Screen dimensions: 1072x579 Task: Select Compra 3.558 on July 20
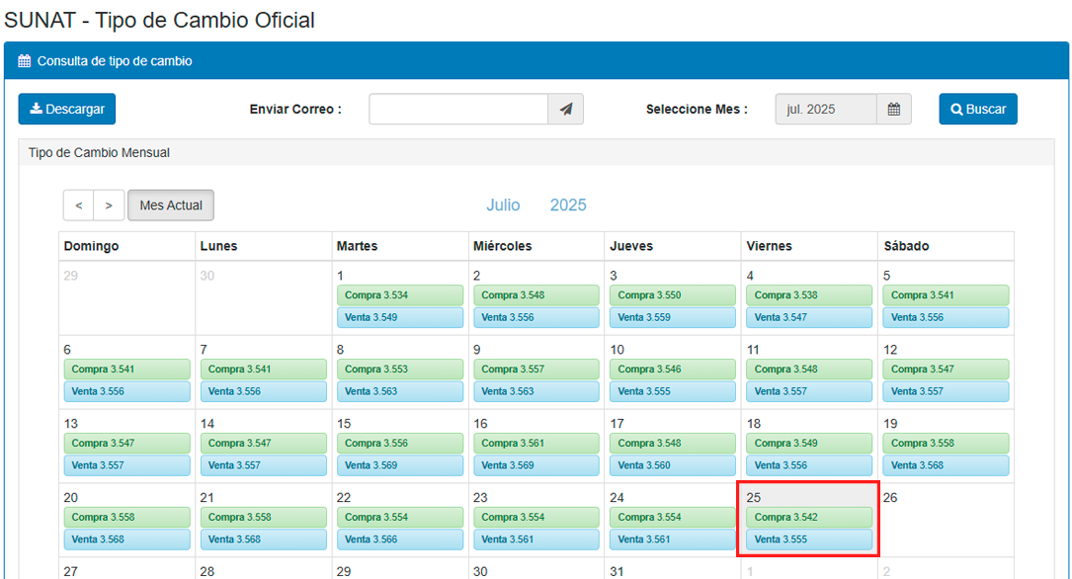127,517
